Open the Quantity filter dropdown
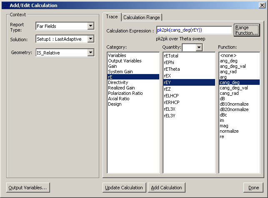268x198 pixels. point(199,47)
